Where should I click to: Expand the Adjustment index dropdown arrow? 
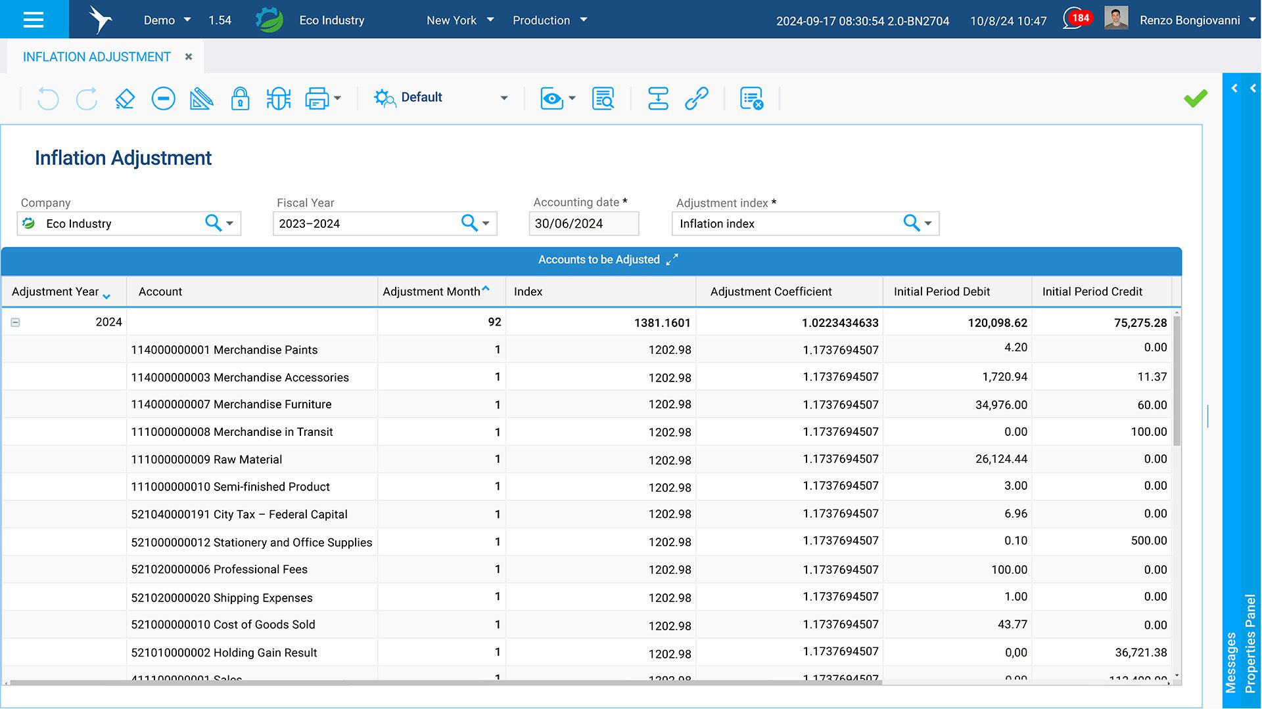[x=928, y=224]
